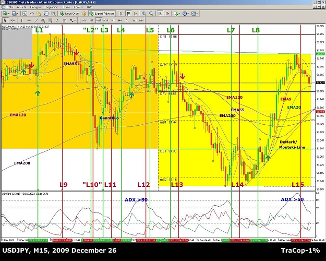The height and width of the screenshot is (261, 326).
Task: Switch timeframe to H1
Action: click(x=113, y=20)
